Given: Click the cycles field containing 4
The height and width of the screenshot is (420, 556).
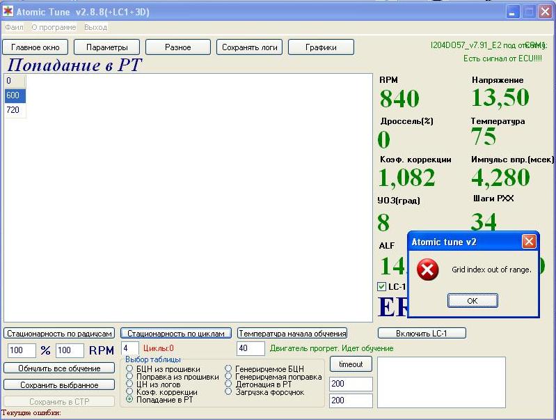Looking at the screenshot, I should click(130, 348).
